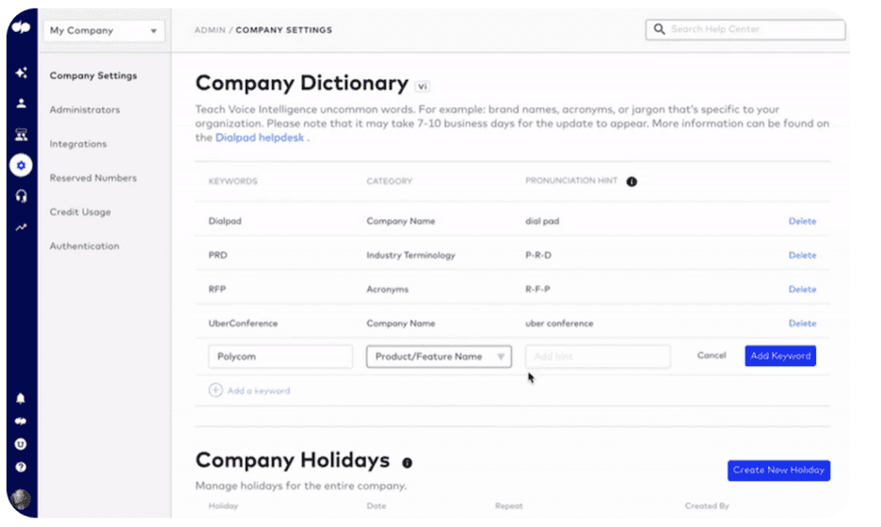Open the notifications bell icon
The width and height of the screenshot is (881, 527).
(21, 398)
